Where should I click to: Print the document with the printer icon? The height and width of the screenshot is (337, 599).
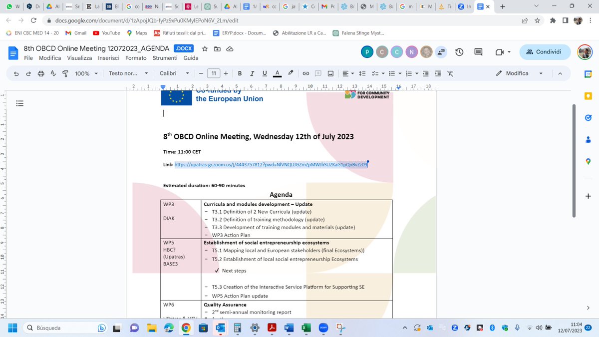pos(41,73)
